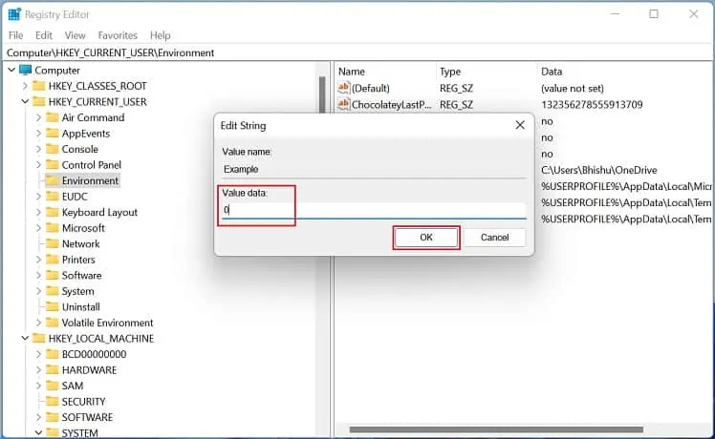Click the EUDC folder icon
Viewport: 715px width, 439px height.
53,197
